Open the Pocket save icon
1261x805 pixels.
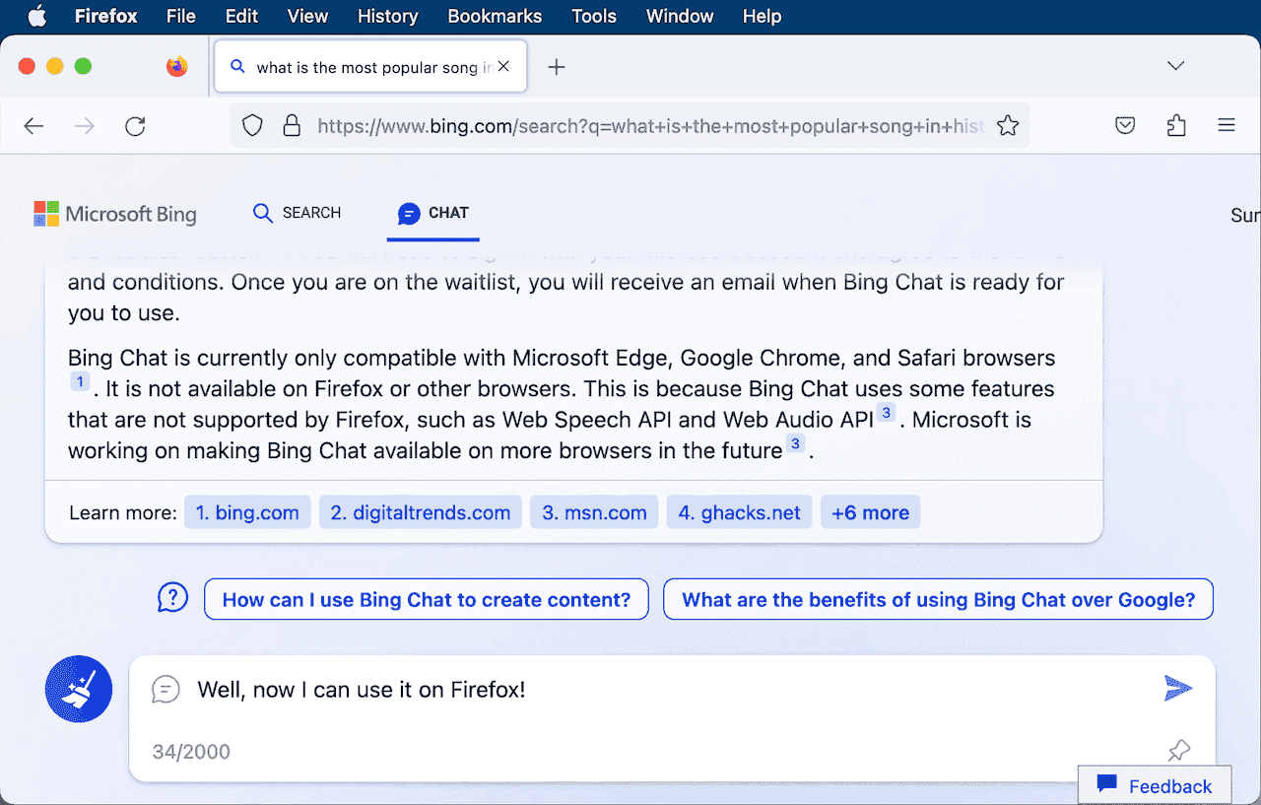(1125, 126)
